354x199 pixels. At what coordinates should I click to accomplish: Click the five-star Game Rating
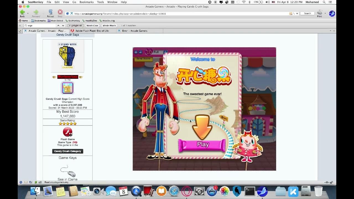coord(67,124)
